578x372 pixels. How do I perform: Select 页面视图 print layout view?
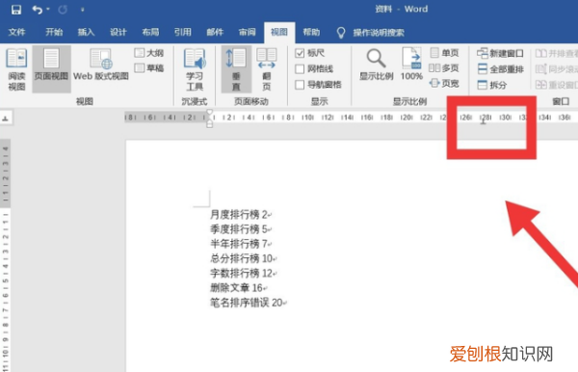point(51,69)
